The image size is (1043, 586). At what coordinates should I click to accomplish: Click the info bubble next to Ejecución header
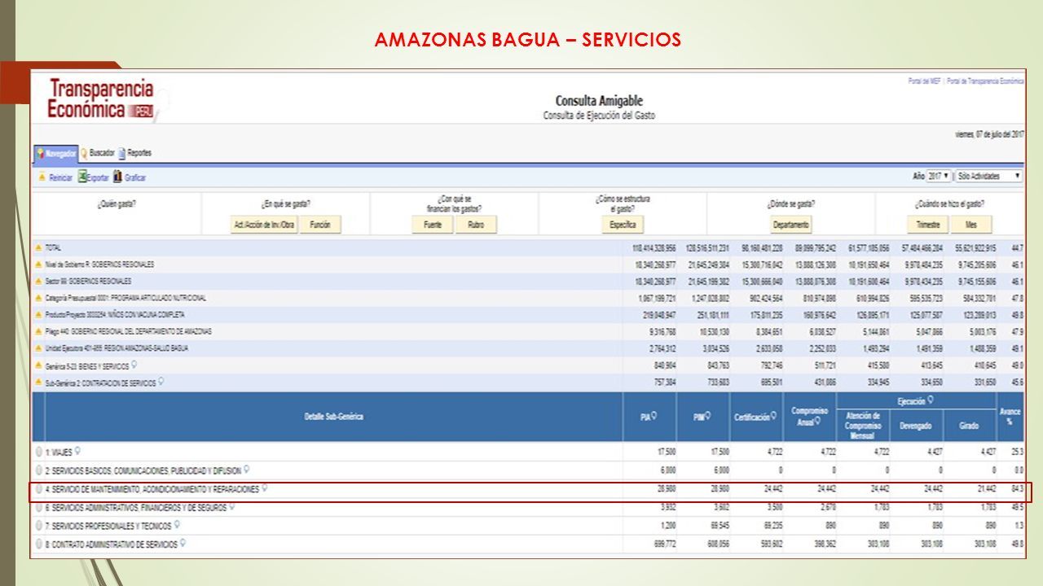(930, 400)
